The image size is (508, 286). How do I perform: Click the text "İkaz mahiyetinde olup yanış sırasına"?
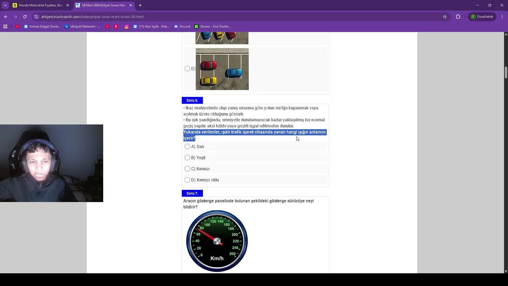coord(220,108)
